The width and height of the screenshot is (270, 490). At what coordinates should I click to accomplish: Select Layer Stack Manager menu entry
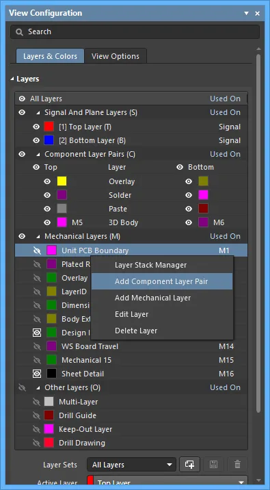[151, 265]
